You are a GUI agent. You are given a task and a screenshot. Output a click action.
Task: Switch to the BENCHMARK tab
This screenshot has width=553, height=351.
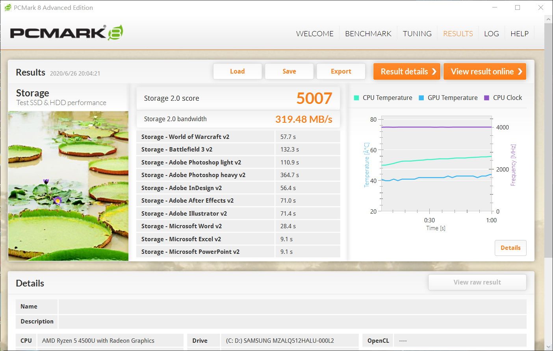pyautogui.click(x=368, y=33)
